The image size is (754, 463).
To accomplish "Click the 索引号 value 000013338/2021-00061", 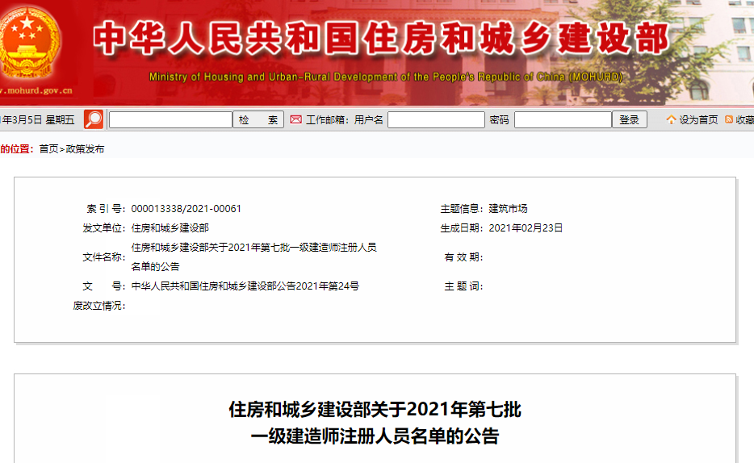I will pos(186,209).
